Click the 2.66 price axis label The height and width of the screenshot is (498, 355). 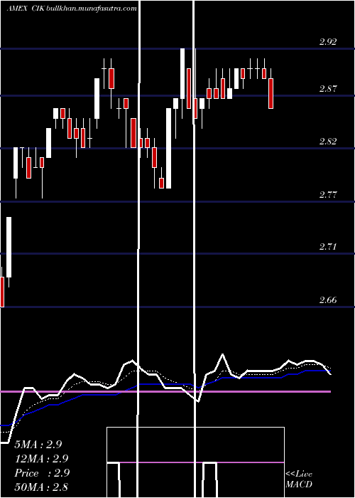(x=328, y=300)
